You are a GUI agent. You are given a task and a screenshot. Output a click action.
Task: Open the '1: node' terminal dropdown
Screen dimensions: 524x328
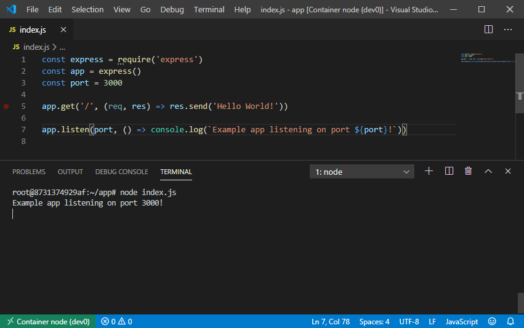tap(362, 172)
